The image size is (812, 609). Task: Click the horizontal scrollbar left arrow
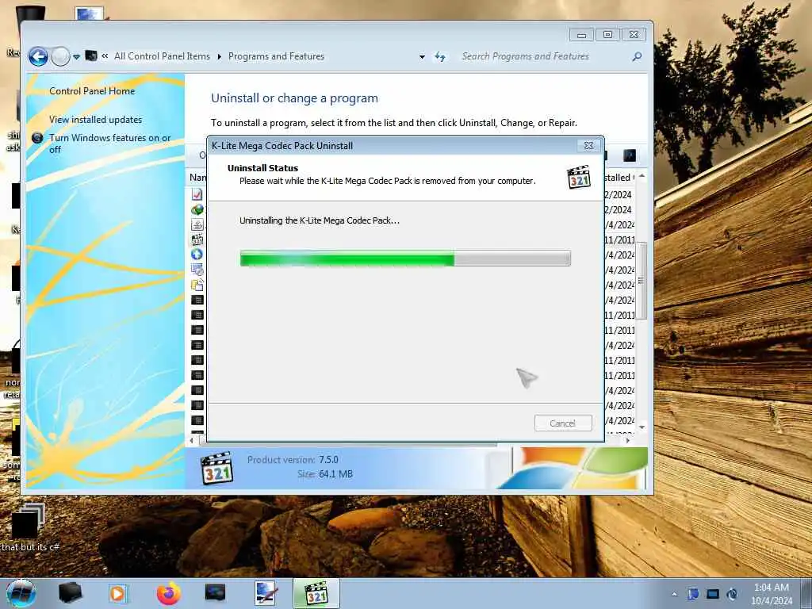coord(192,441)
